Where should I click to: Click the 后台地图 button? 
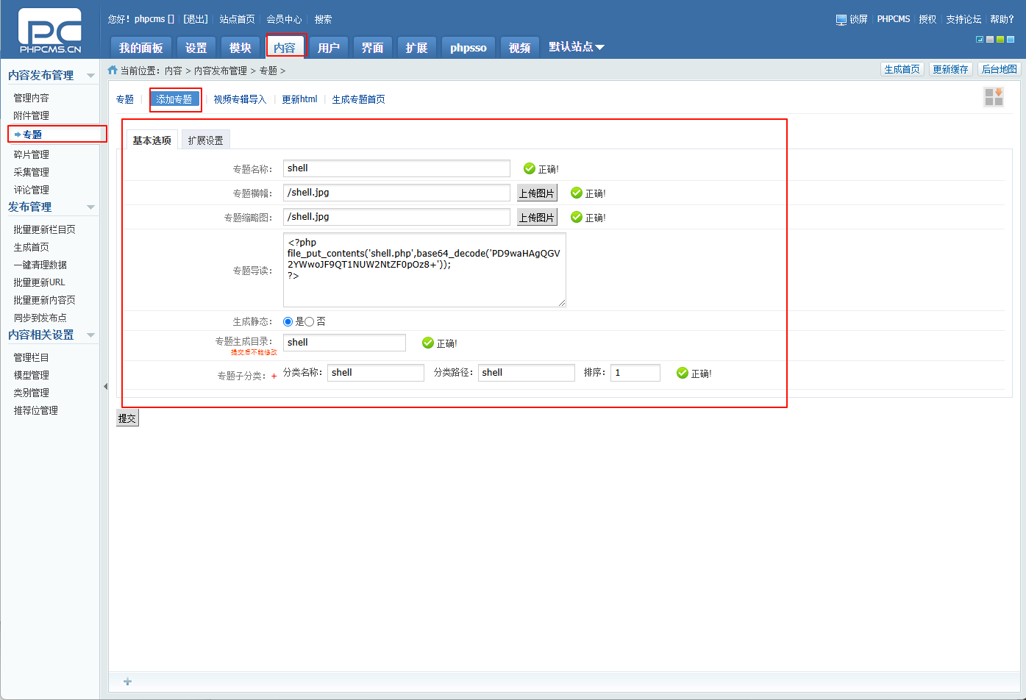1000,69
